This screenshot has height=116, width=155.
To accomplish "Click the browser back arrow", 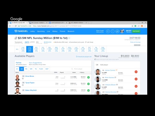I will tap(10, 26).
